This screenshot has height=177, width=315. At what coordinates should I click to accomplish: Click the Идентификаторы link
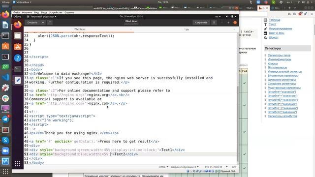tap(280, 59)
